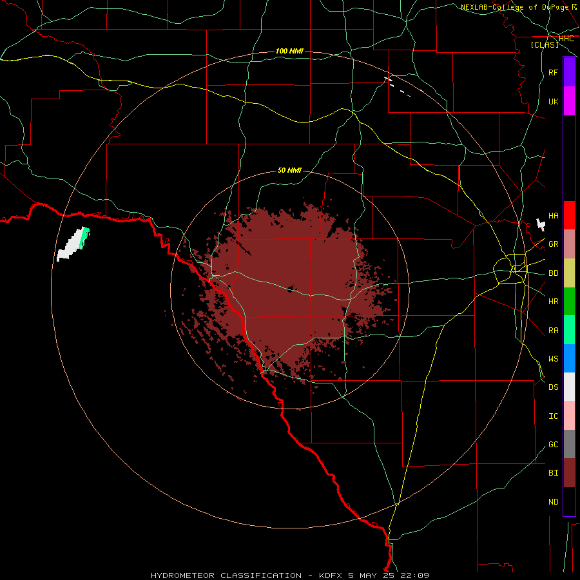Click the 'WS' legend label

[x=554, y=359]
